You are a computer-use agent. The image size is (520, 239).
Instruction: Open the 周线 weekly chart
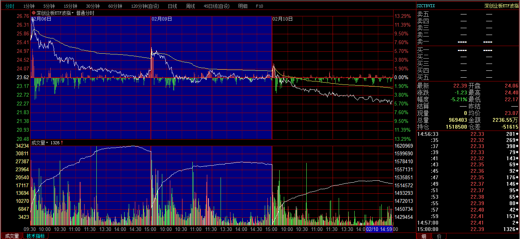coord(190,6)
